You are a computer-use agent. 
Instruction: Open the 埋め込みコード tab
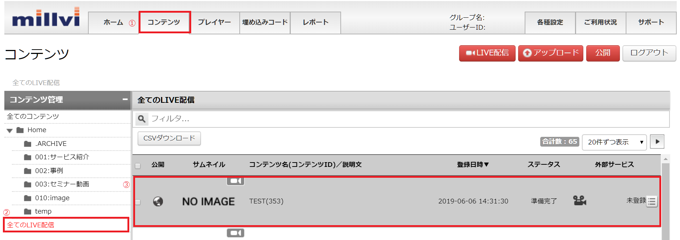(265, 22)
